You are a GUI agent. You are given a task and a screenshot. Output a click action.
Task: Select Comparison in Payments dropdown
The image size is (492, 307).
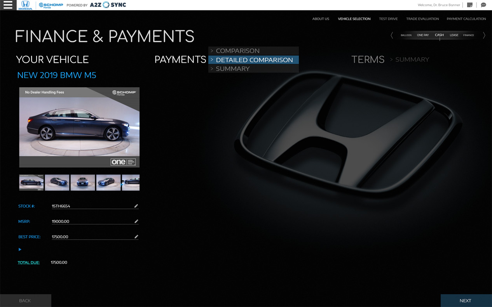(237, 51)
